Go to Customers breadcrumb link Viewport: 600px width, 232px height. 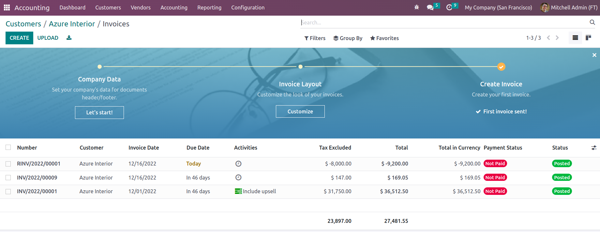(x=23, y=24)
